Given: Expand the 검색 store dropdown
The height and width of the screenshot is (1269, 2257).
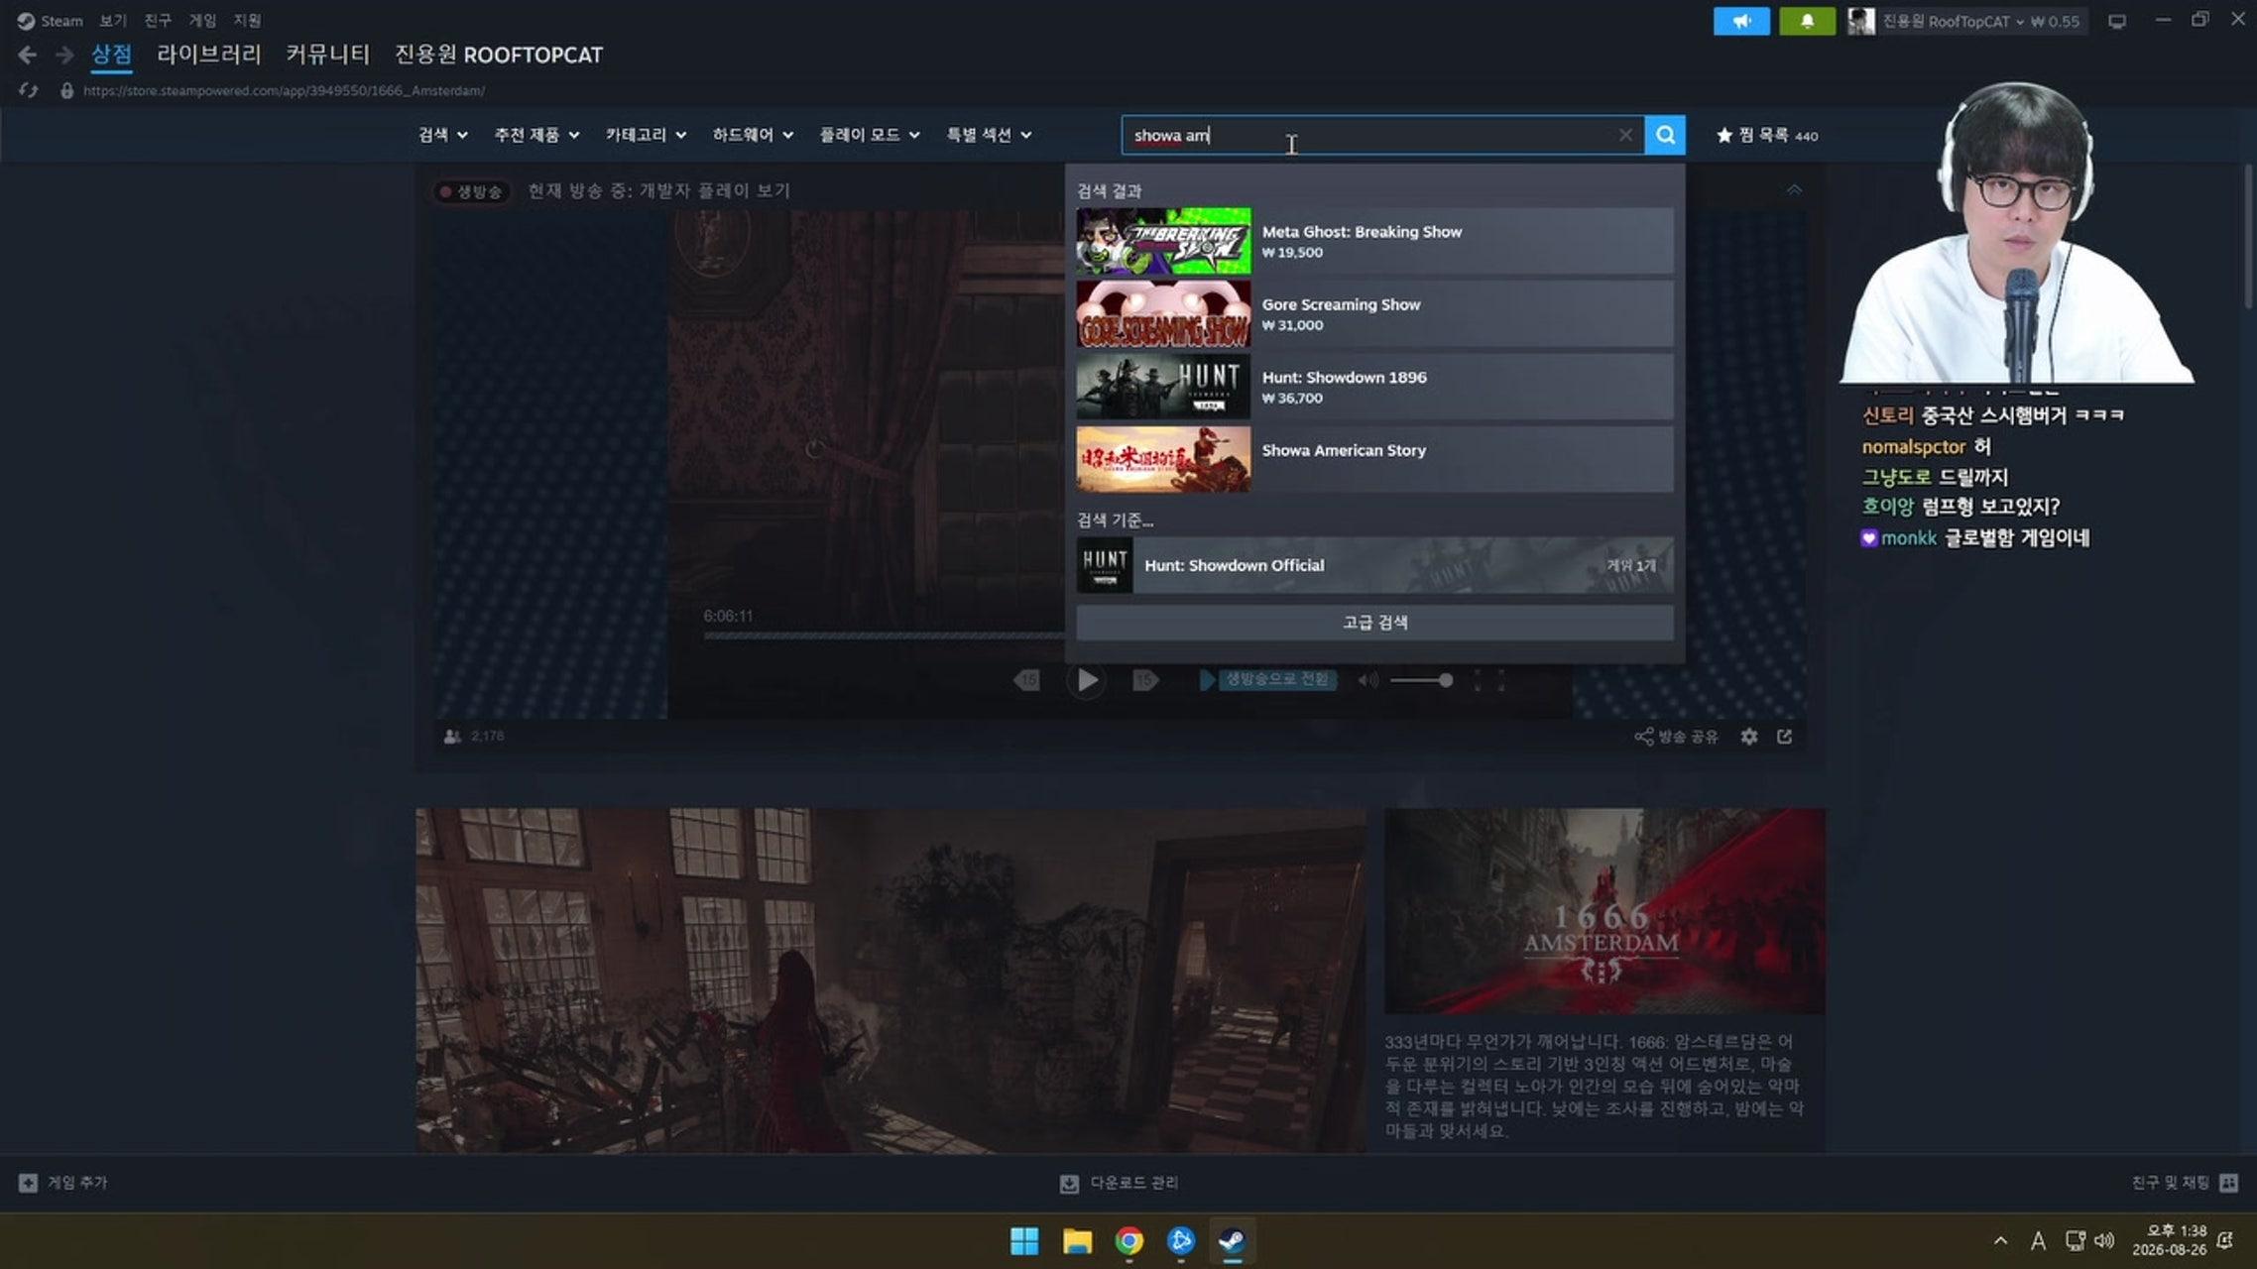Looking at the screenshot, I should tap(442, 135).
